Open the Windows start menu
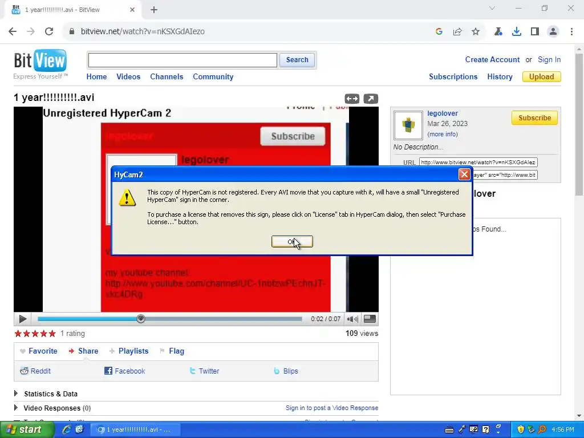Viewport: 584px width, 438px height. pos(26,429)
